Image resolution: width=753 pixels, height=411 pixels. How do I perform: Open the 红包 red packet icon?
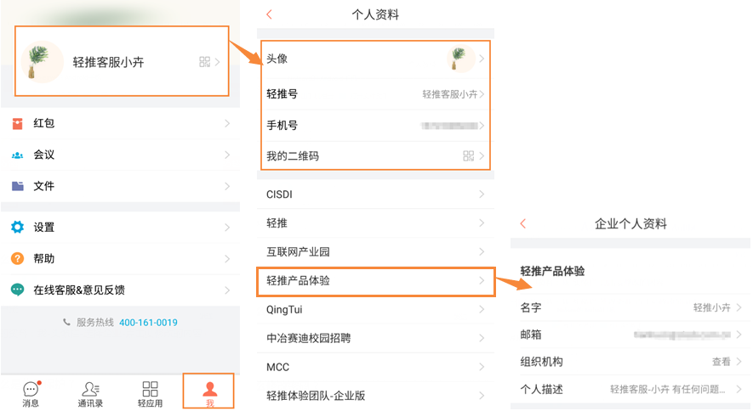(x=17, y=124)
